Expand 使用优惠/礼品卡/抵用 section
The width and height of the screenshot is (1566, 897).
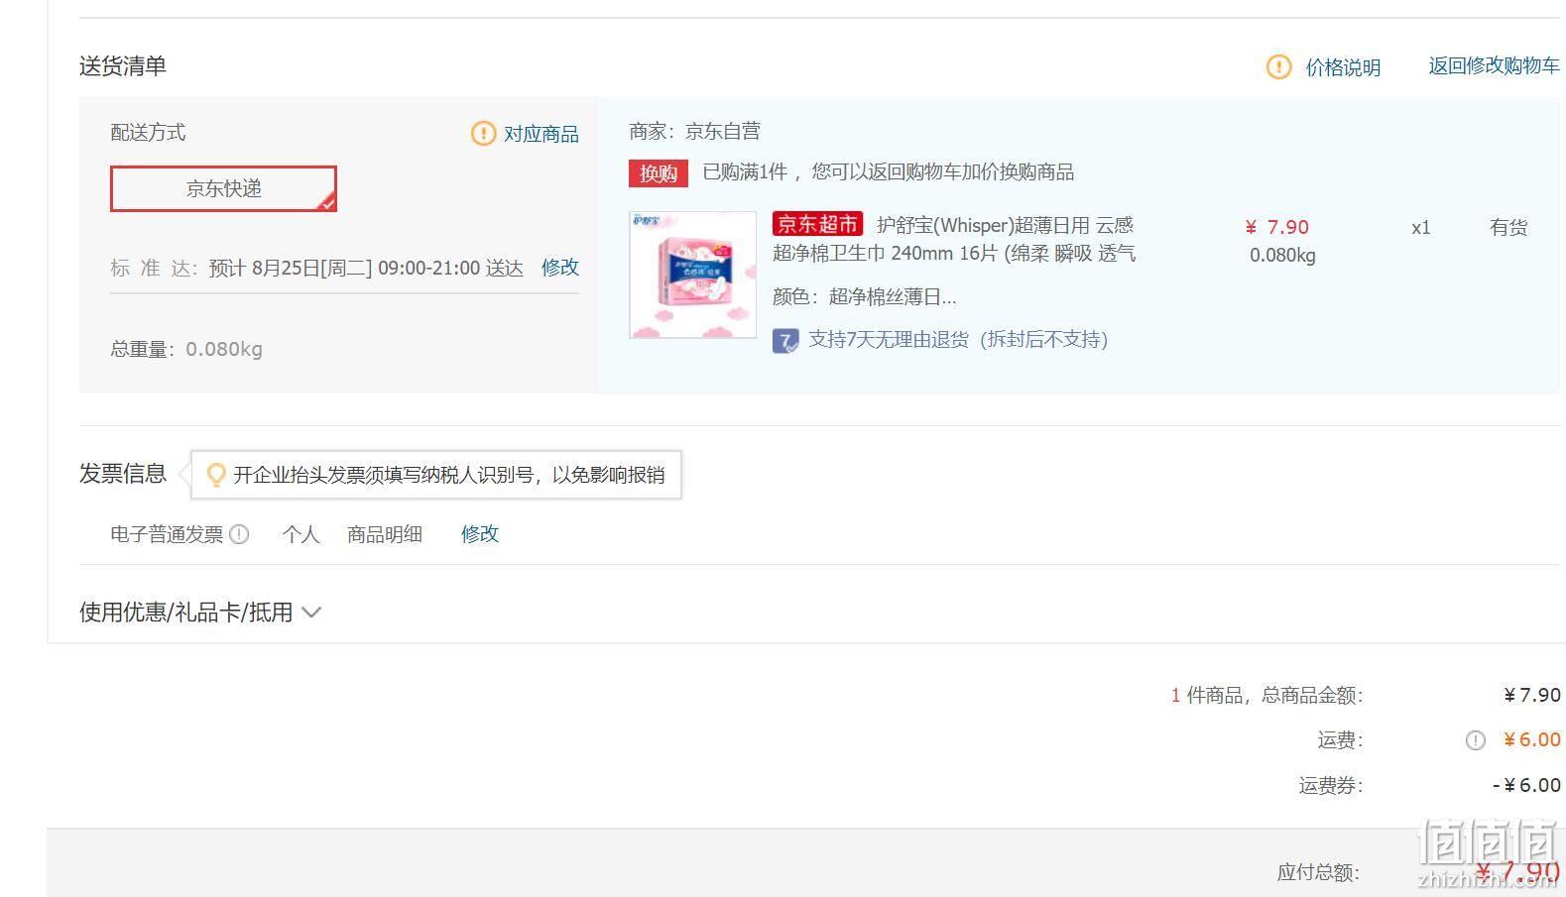[200, 613]
